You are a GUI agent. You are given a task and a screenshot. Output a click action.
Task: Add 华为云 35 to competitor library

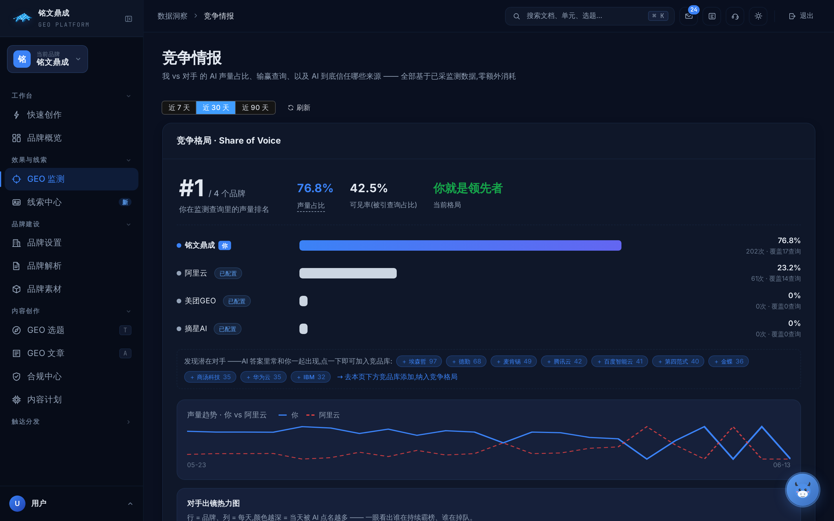(x=263, y=377)
